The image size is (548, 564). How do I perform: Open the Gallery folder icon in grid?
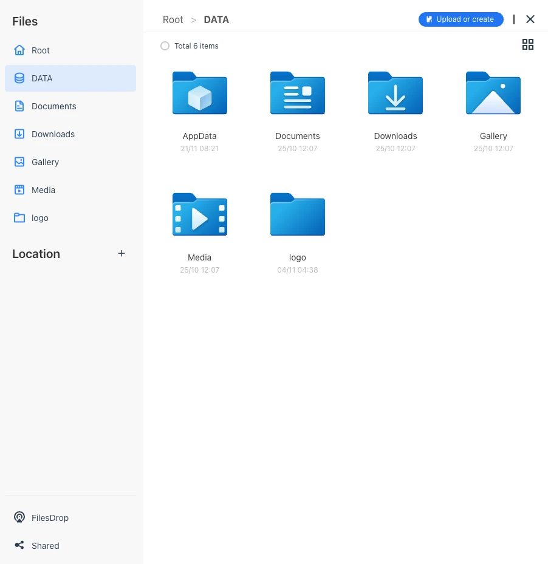point(493,93)
